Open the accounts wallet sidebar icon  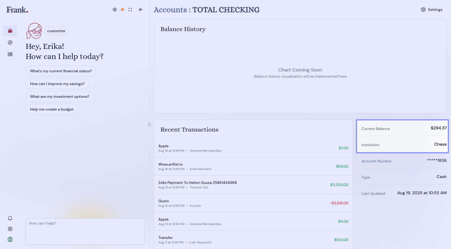pyautogui.click(x=10, y=31)
